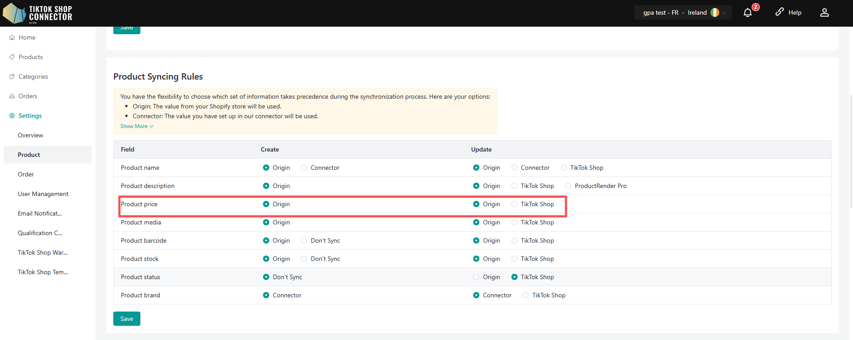This screenshot has width=853, height=340.
Task: Expand the Show More text
Action: click(137, 126)
